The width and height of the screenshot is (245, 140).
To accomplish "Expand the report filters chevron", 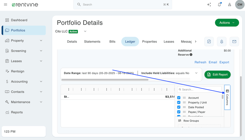I will point(196,73).
